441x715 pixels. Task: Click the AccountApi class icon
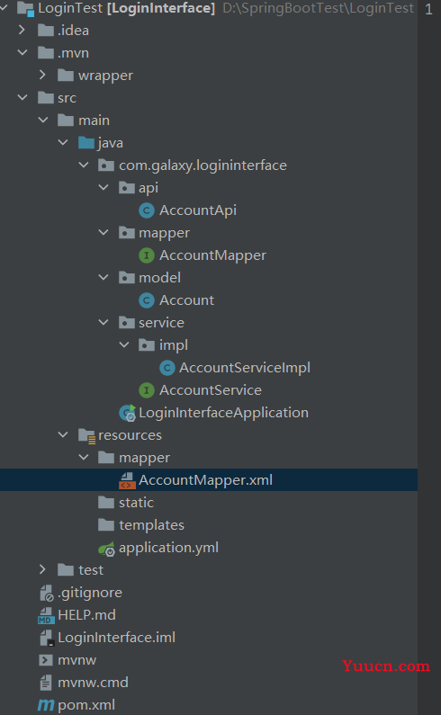click(146, 210)
